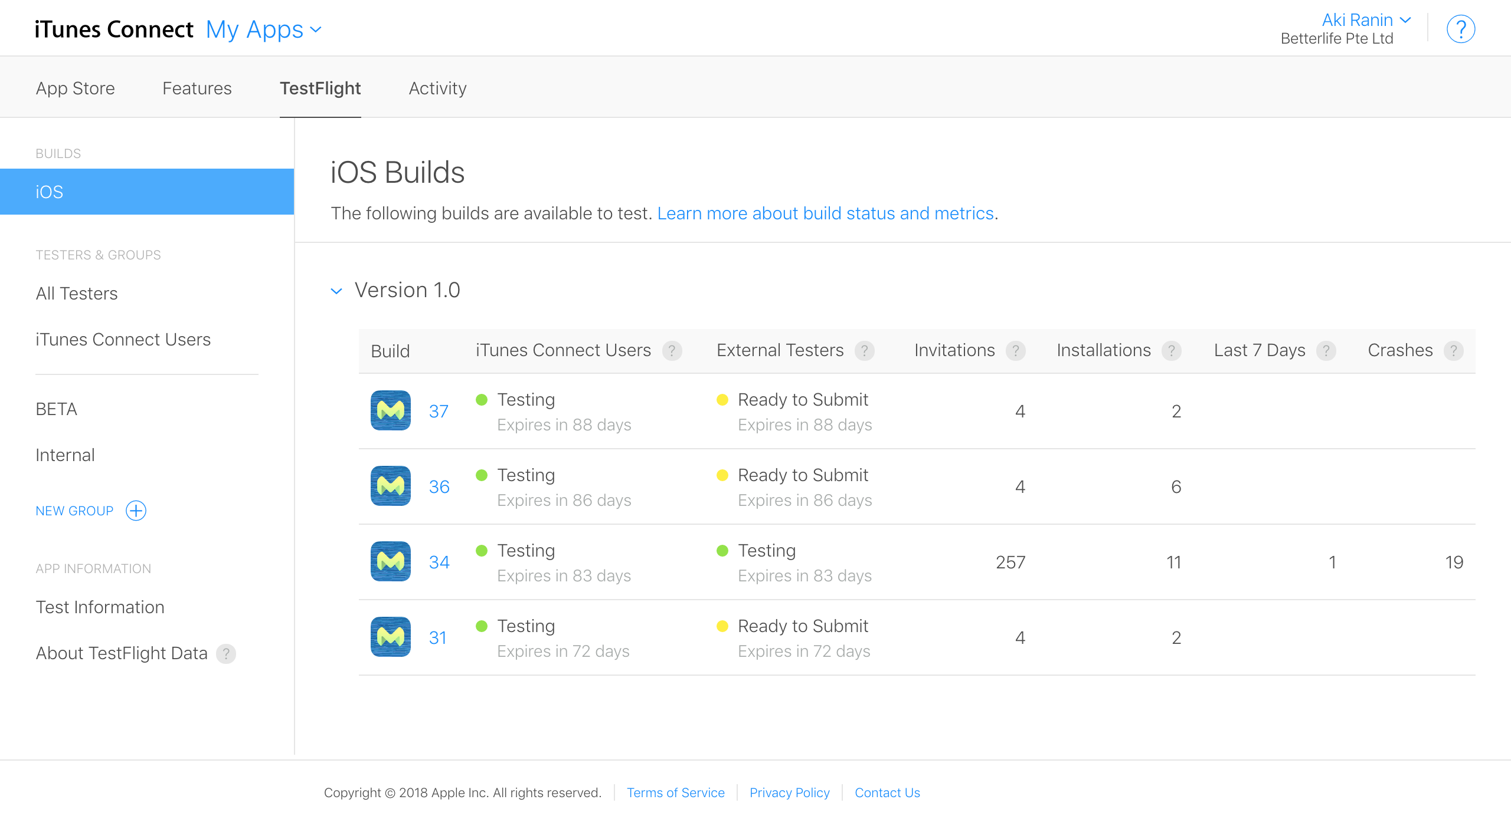Screen dimensions: 1511x829
Task: Click the Expires in 72 days text under iTunes Connect Users
Action: pos(563,651)
